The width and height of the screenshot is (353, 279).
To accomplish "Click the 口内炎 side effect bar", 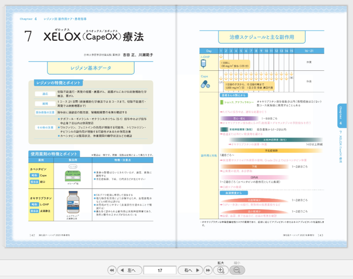I will click(254, 177).
